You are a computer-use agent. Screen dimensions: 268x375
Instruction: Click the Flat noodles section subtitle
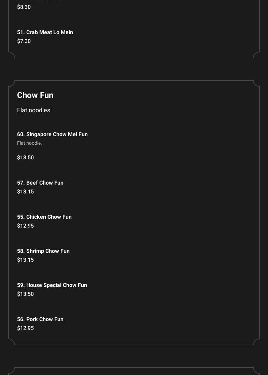pos(33,110)
